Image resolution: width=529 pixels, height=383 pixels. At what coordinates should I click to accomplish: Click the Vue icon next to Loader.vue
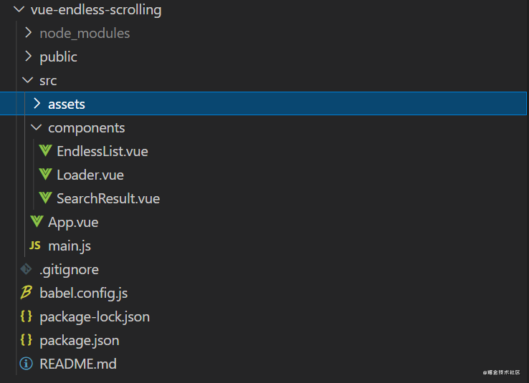pos(45,174)
